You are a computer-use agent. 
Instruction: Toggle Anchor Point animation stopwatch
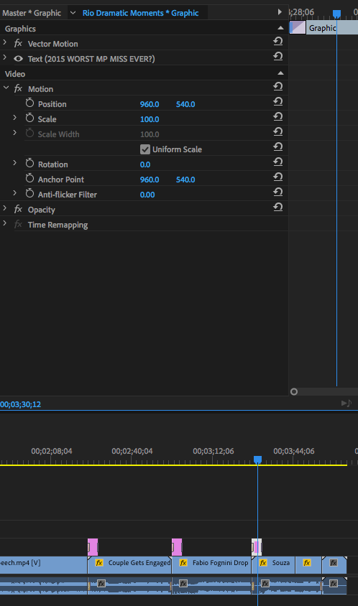[29, 178]
